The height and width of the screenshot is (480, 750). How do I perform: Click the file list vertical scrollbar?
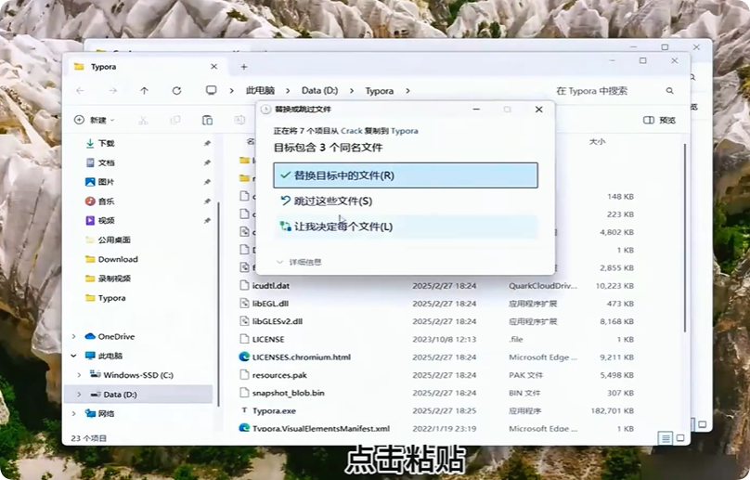pos(685,238)
